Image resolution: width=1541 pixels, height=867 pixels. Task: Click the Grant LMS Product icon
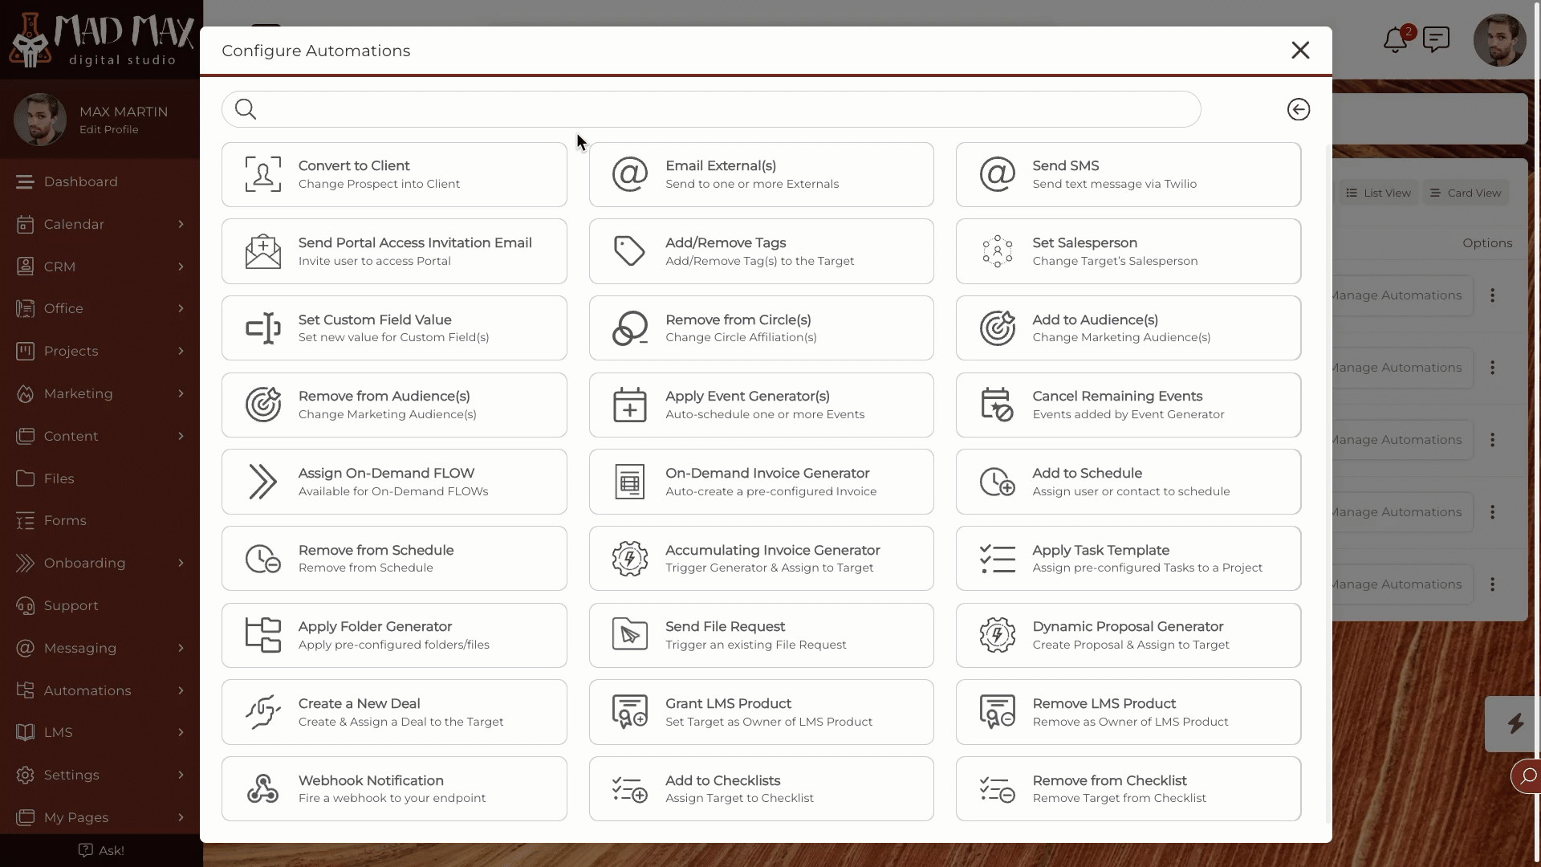coord(628,711)
